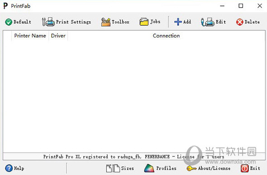Open paper Sizes pages icon
Image resolution: width=267 pixels, height=175 pixels.
[113, 168]
